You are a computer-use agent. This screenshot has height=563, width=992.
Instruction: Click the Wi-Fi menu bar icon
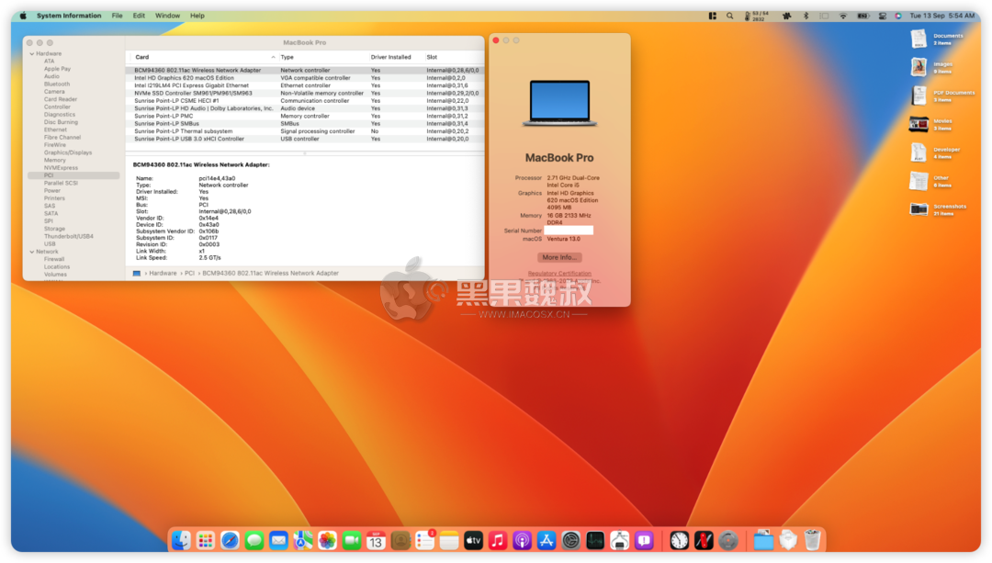click(x=843, y=16)
